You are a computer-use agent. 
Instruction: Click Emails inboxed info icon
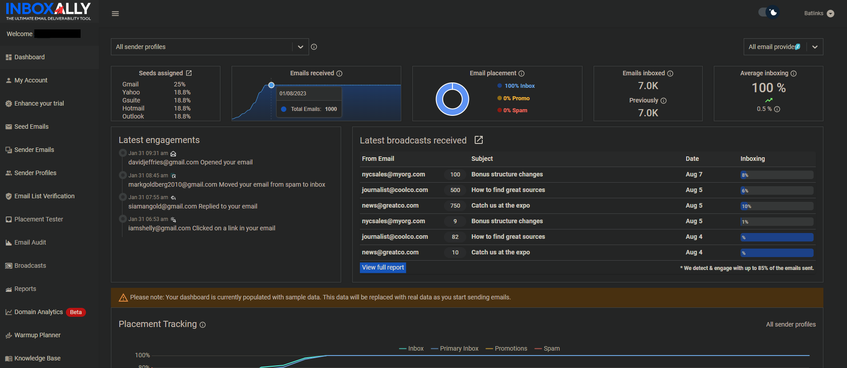coord(670,74)
